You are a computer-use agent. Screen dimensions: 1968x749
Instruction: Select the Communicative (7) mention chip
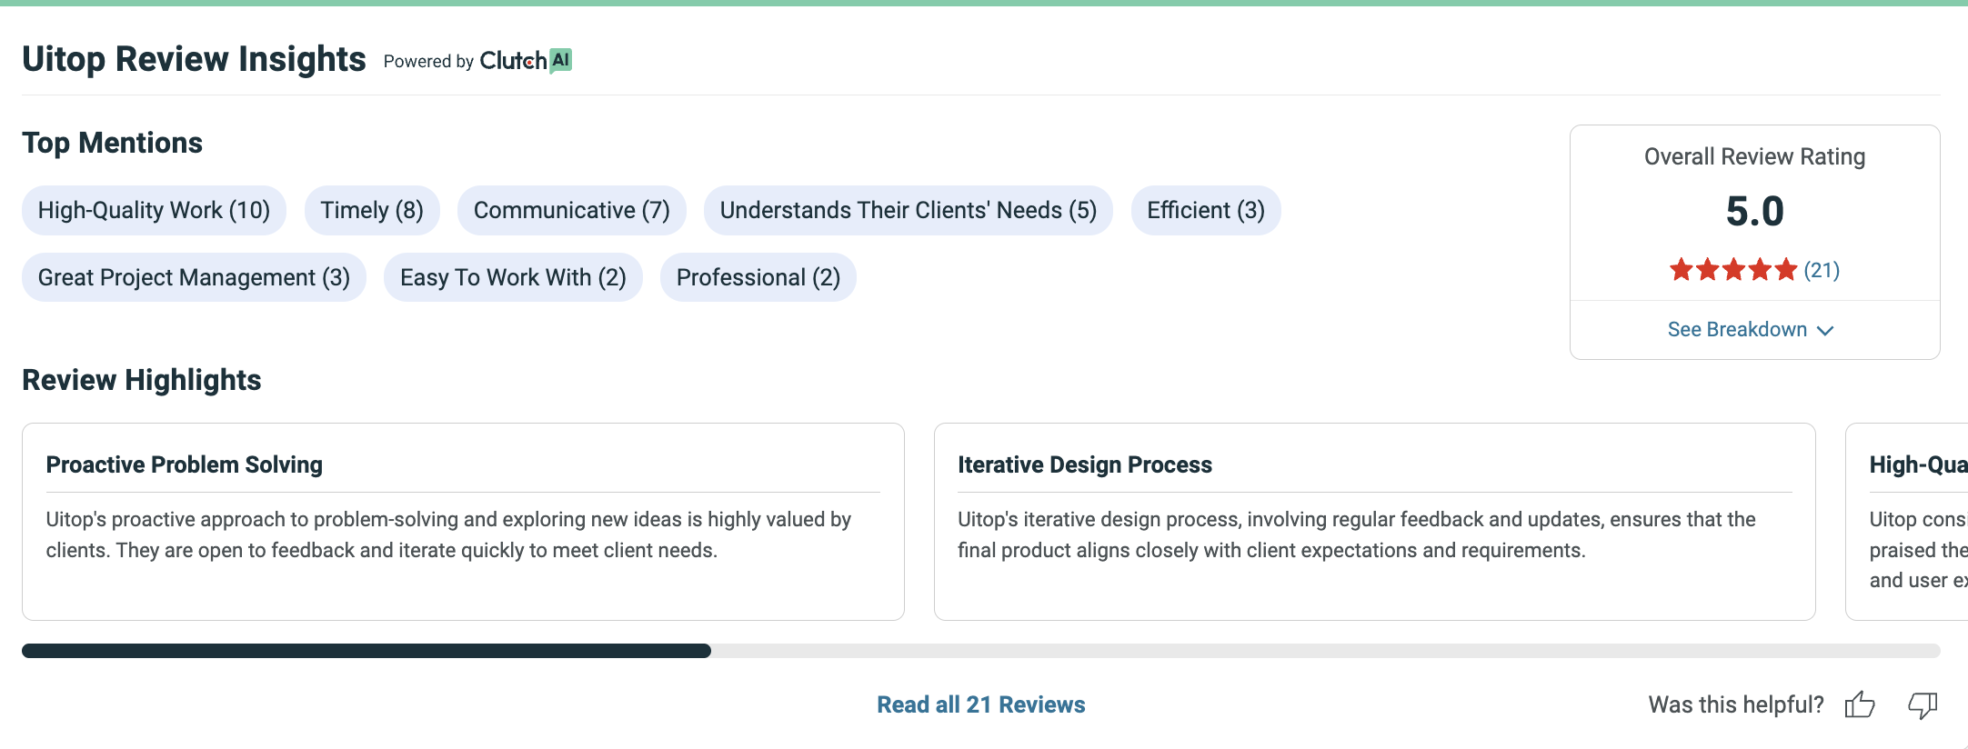pyautogui.click(x=572, y=210)
